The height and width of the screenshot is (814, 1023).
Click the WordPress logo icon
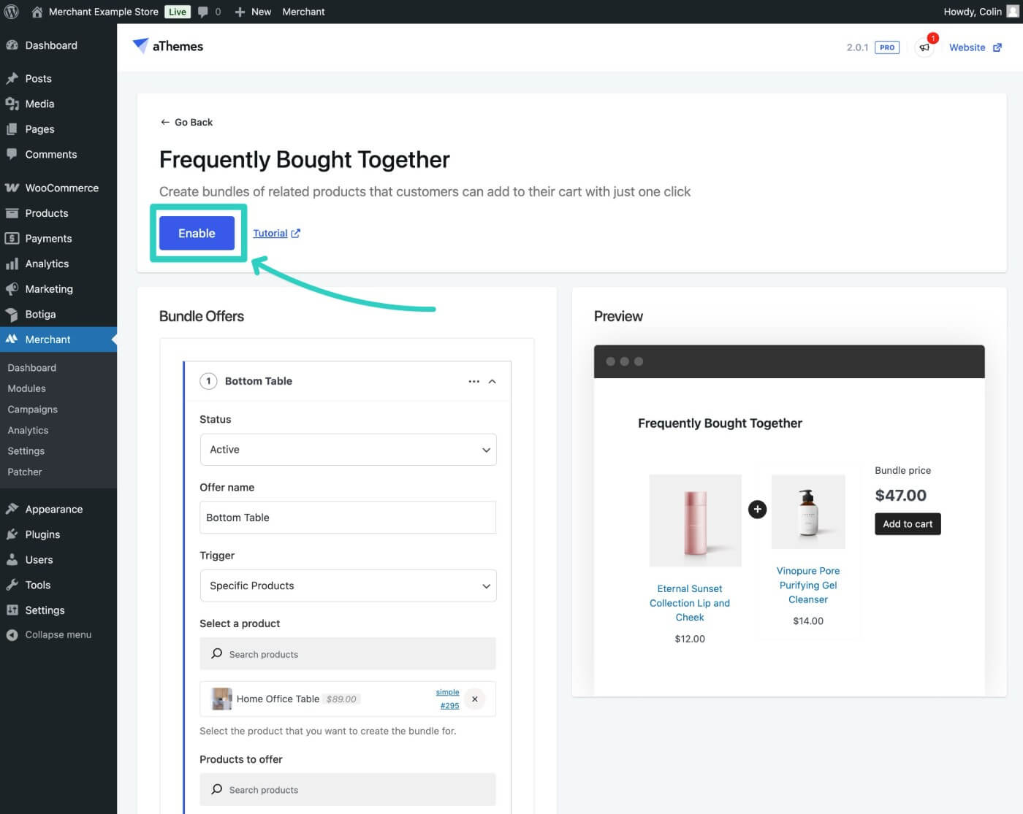tap(12, 12)
